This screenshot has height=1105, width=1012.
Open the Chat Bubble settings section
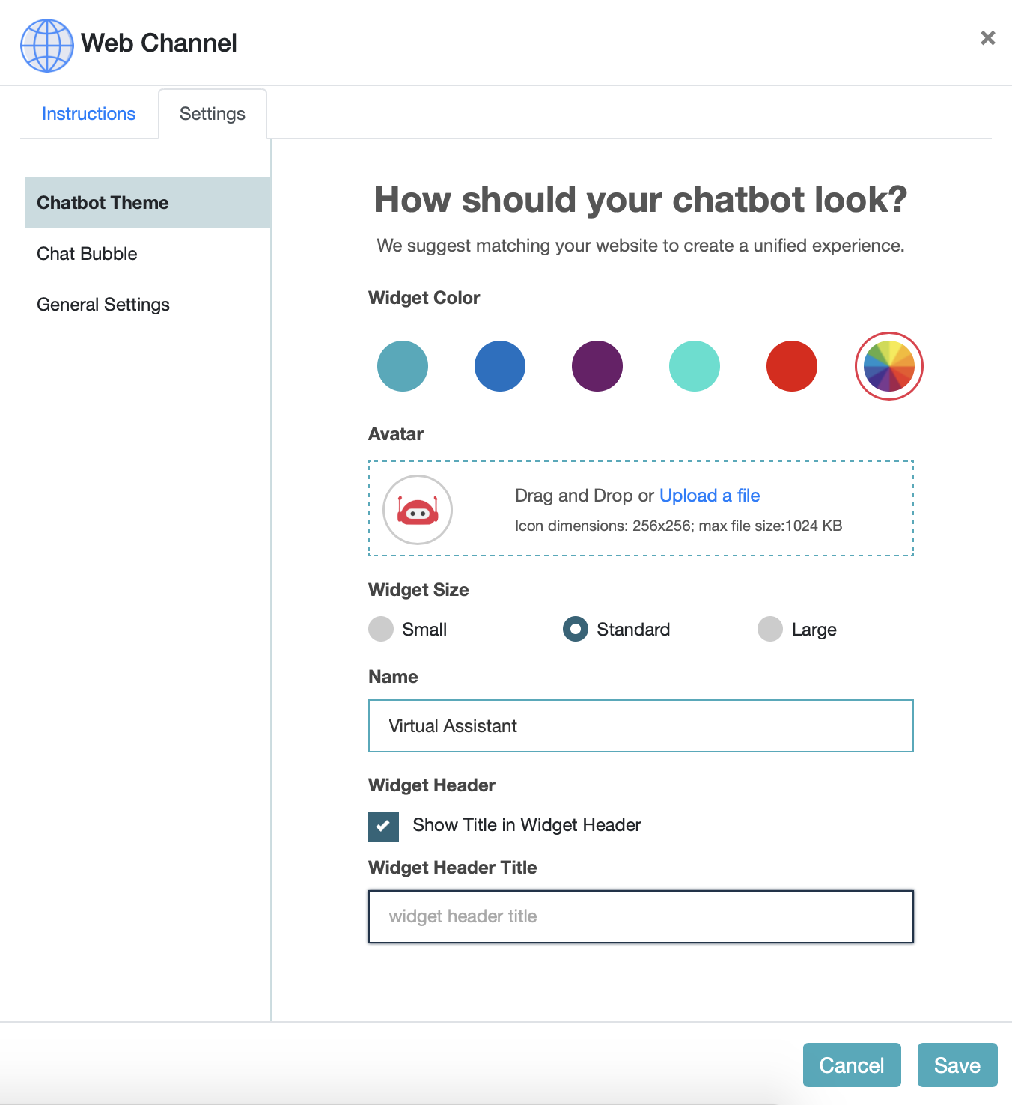(x=87, y=253)
